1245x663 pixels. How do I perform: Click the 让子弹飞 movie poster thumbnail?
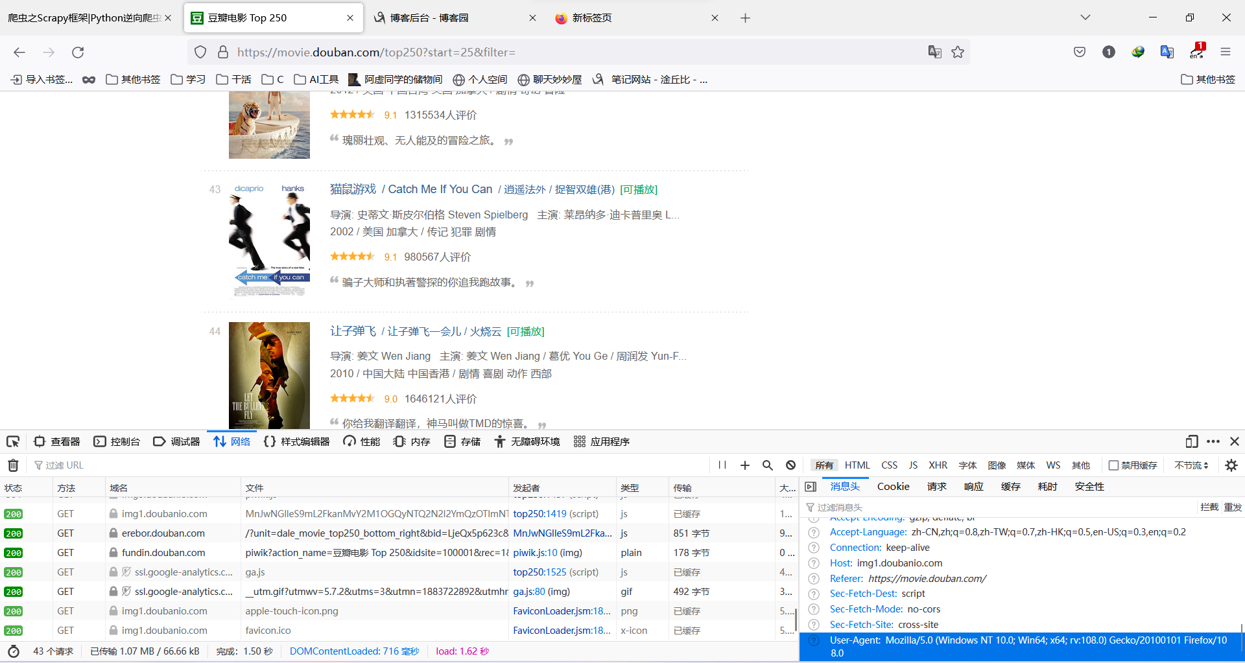(x=269, y=375)
